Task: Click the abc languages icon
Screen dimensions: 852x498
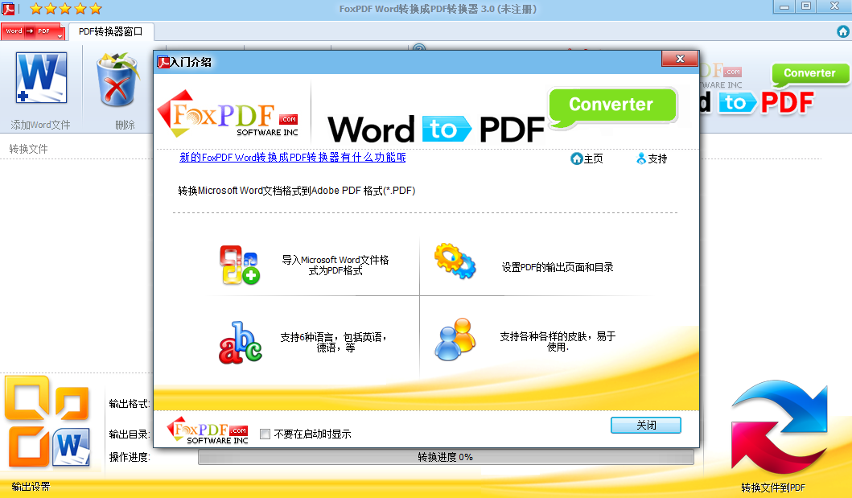Action: pyautogui.click(x=241, y=343)
